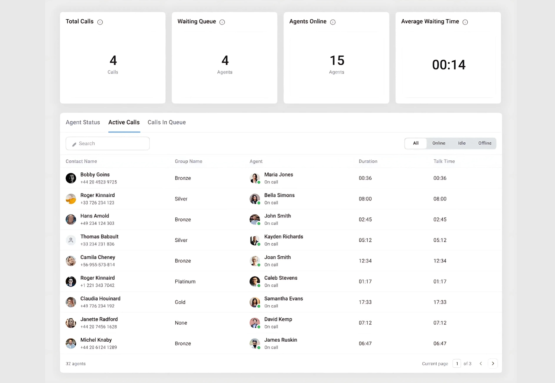This screenshot has width=555, height=383.
Task: Switch to the Calls In Queue tab
Action: [x=167, y=122]
